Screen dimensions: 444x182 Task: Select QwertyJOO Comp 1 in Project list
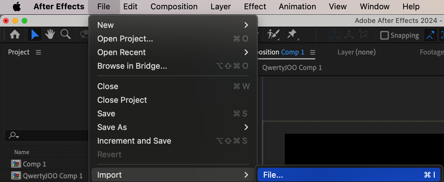click(53, 176)
